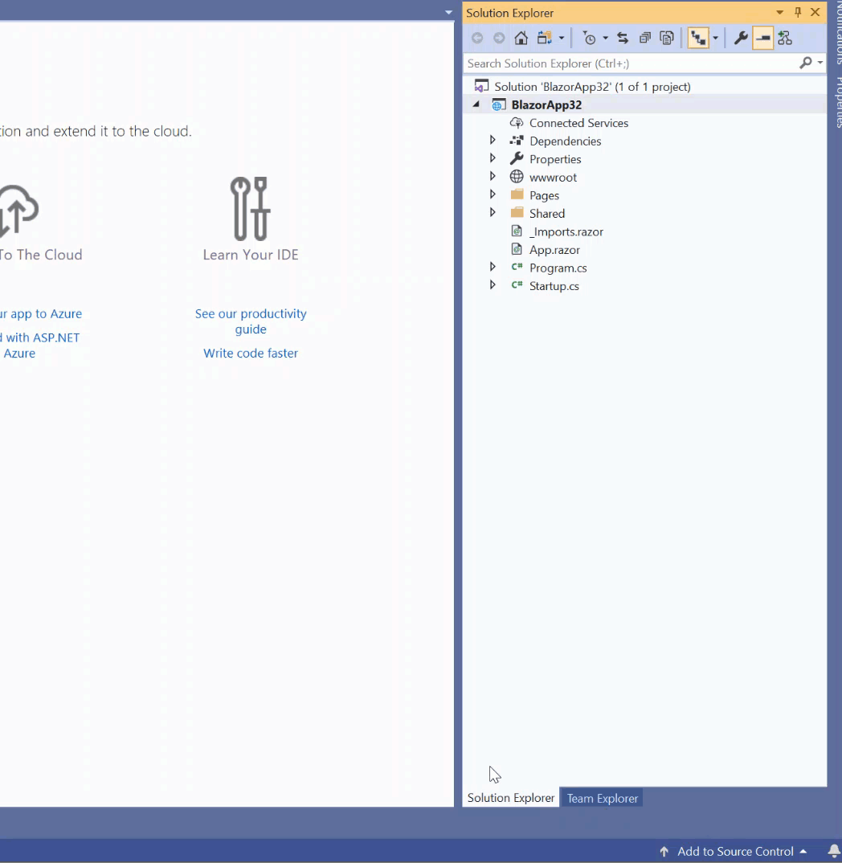This screenshot has width=842, height=863.
Task: Switch to the Team Explorer tab
Action: [602, 798]
